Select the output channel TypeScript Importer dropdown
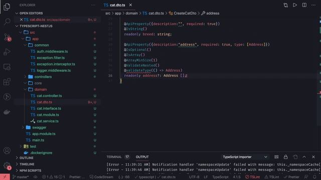The width and height of the screenshot is (321, 180). [245, 157]
